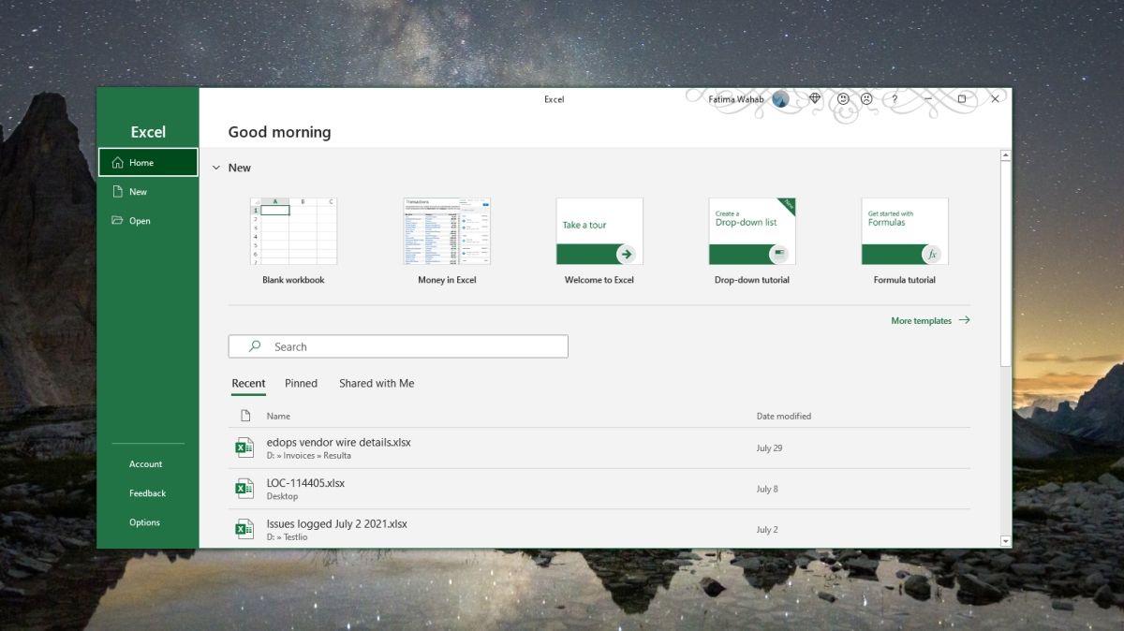Viewport: 1124px width, 631px height.
Task: Open the Drop-down tutorial template
Action: (751, 231)
